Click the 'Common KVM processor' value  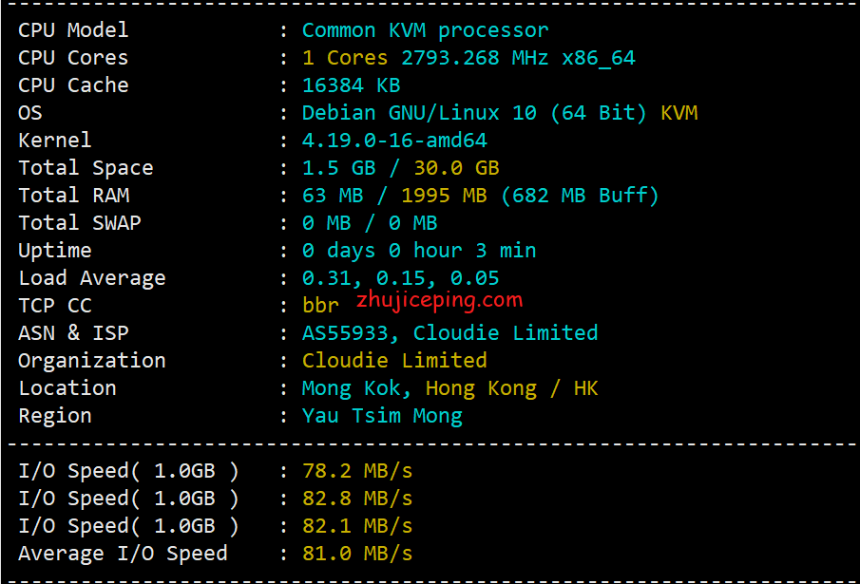click(425, 30)
